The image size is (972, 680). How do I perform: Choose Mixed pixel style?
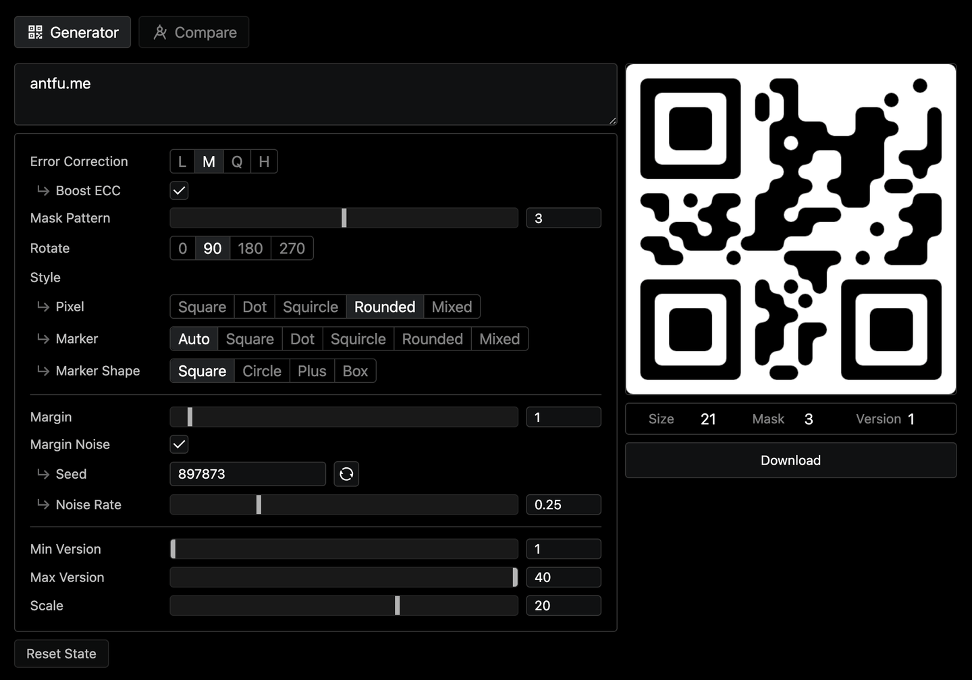coord(451,307)
